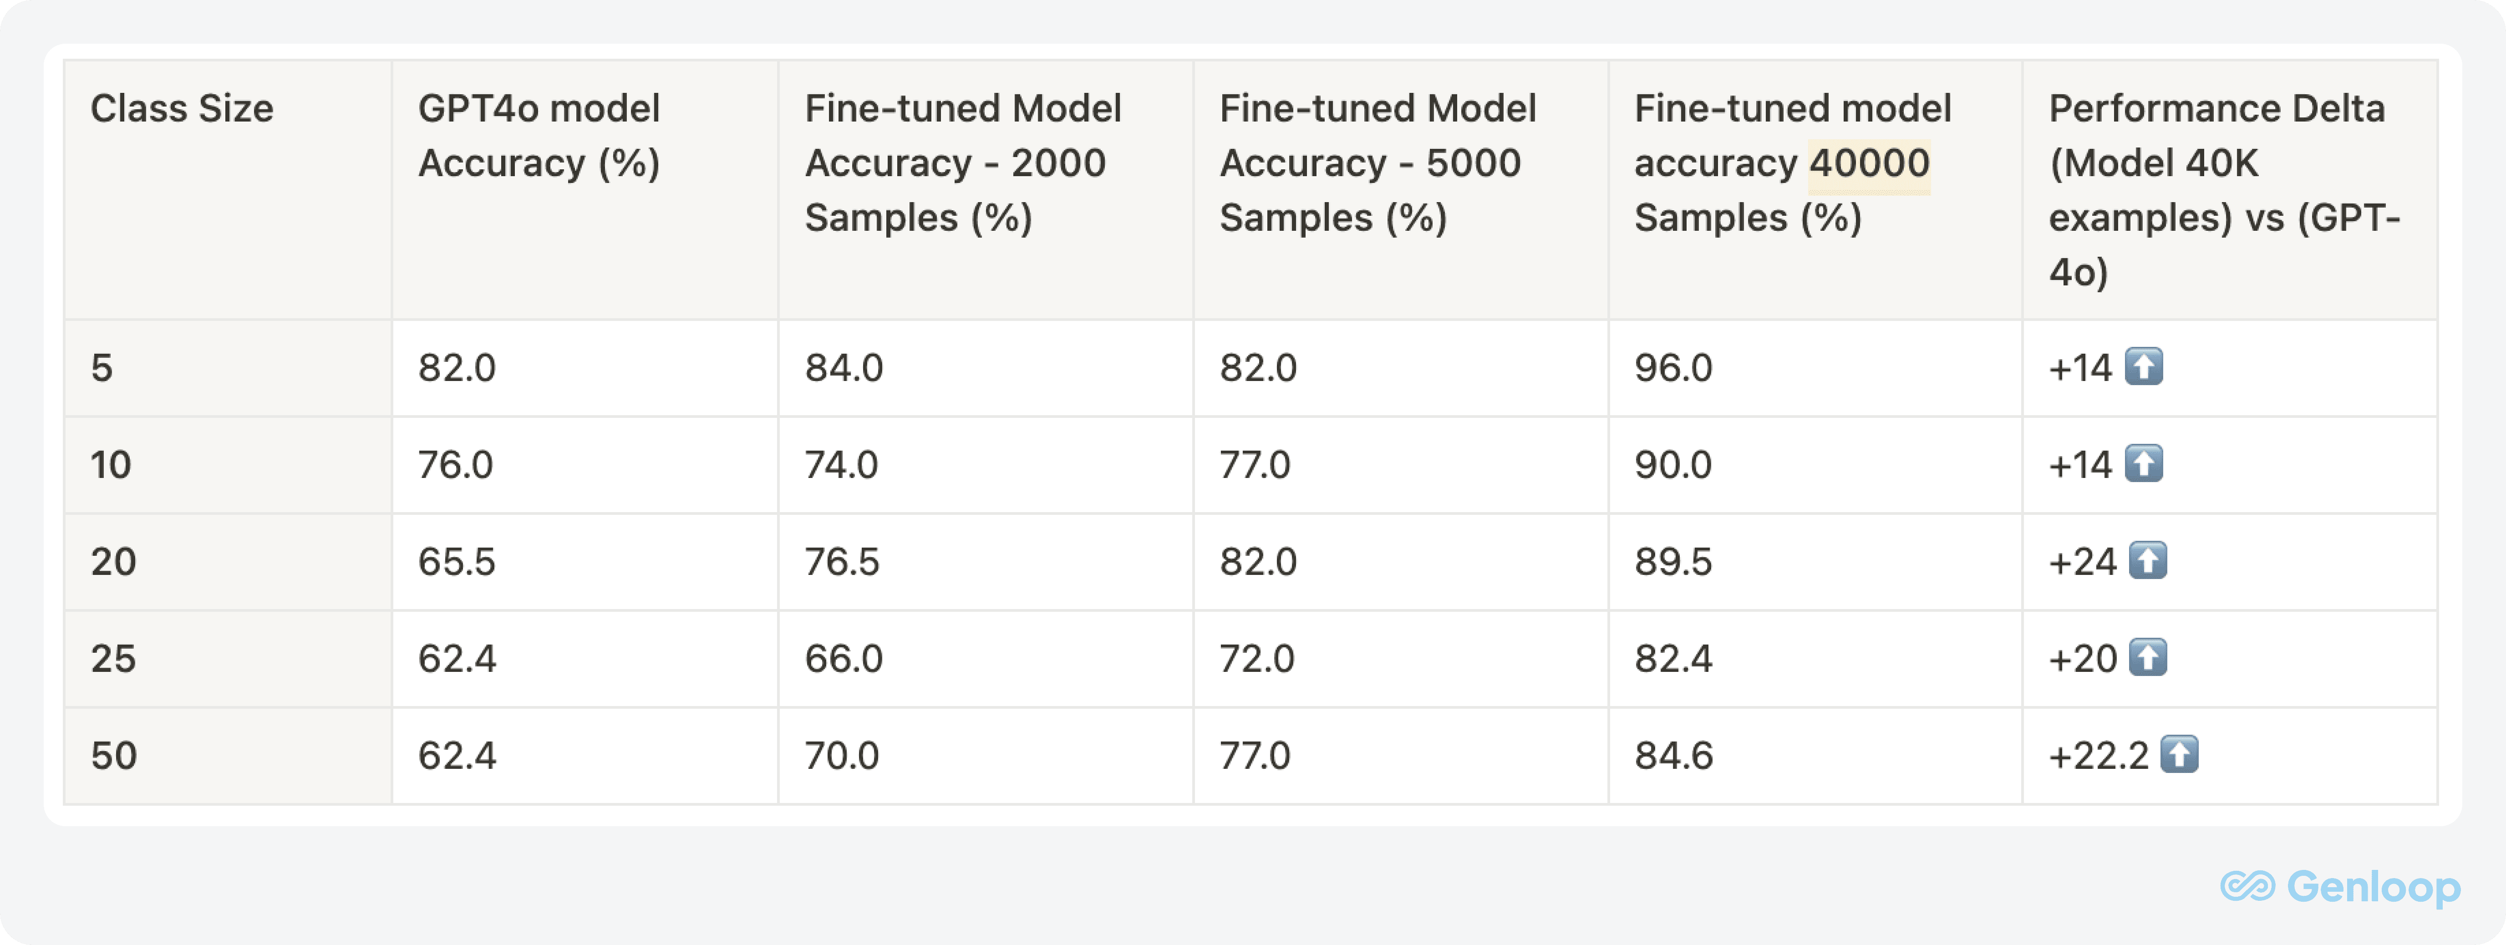This screenshot has width=2506, height=945.
Task: Click the Genloop logo icon
Action: click(x=2247, y=887)
